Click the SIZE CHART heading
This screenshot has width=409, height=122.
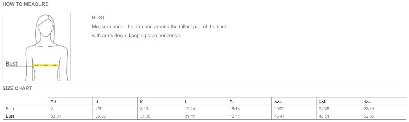coord(17,88)
